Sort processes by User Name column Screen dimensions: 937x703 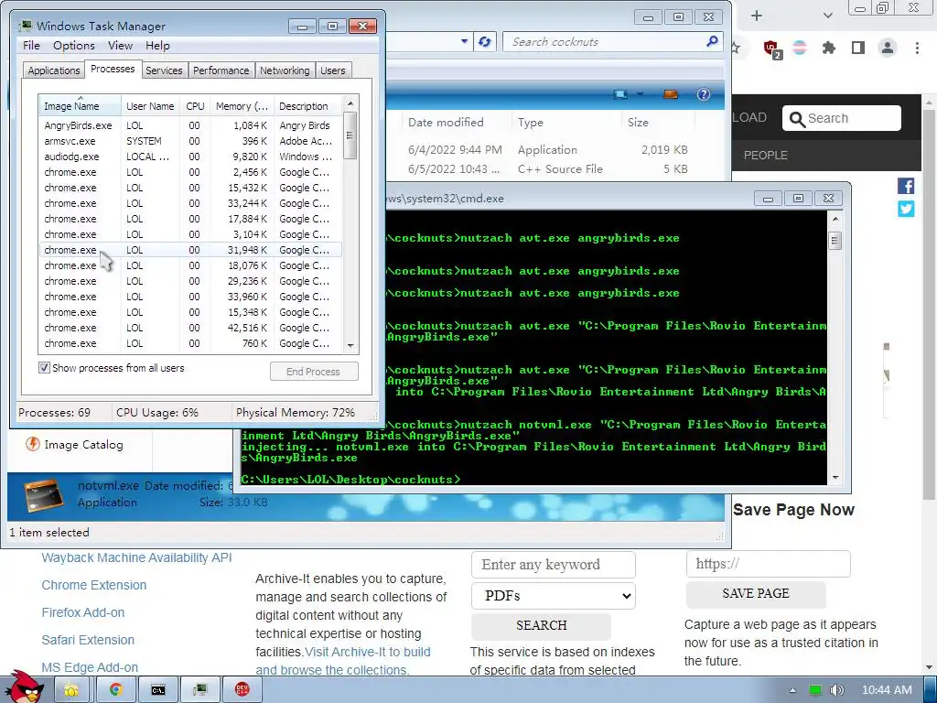click(x=150, y=106)
